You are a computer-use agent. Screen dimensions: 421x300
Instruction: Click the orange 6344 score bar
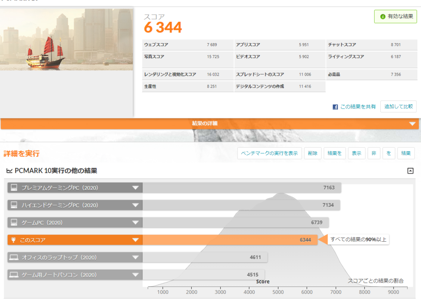[230, 240]
